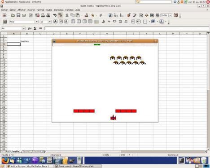
Task: Expand the Arial font name dropdown
Action: point(36,22)
